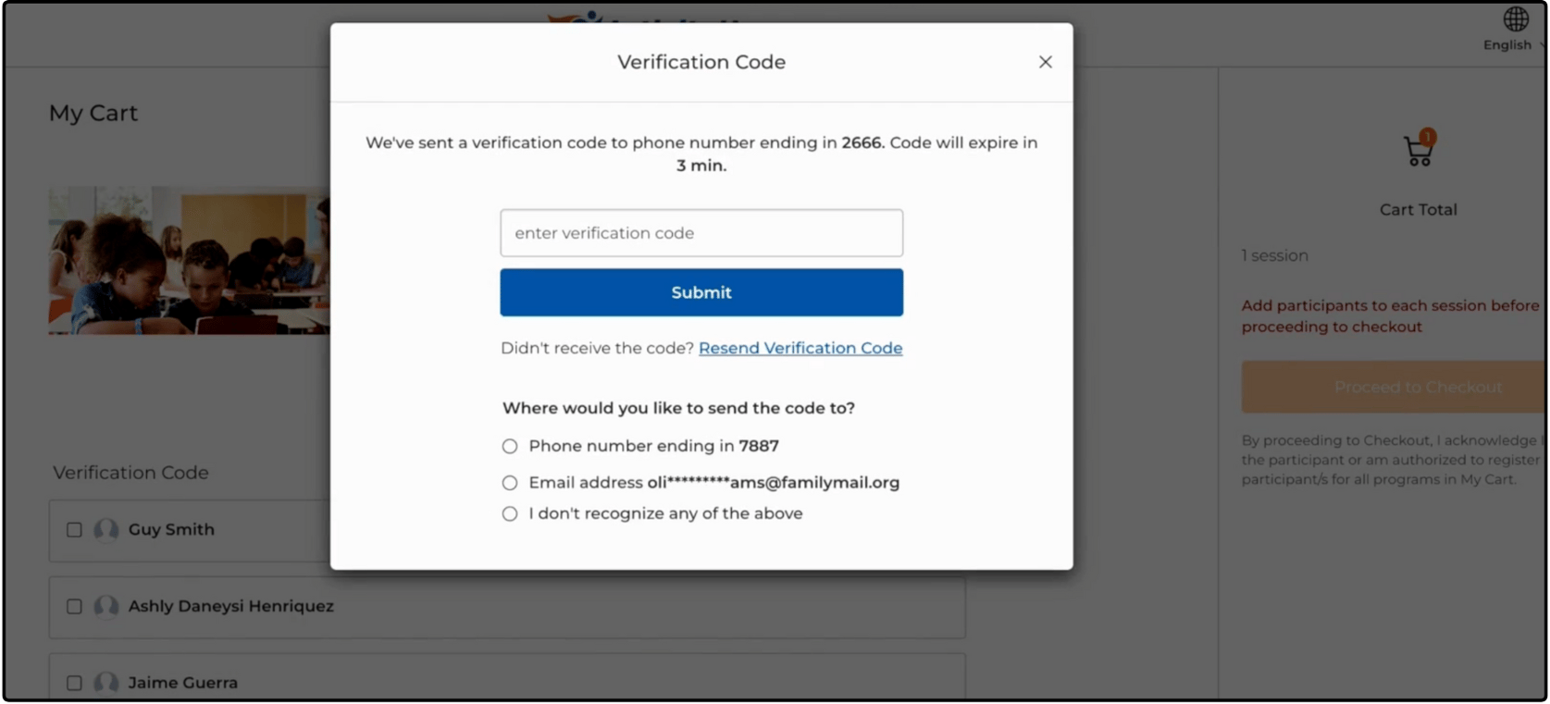1550x704 pixels.
Task: Tick the Ashly Daneysi Henriquez checkbox
Action: (74, 607)
